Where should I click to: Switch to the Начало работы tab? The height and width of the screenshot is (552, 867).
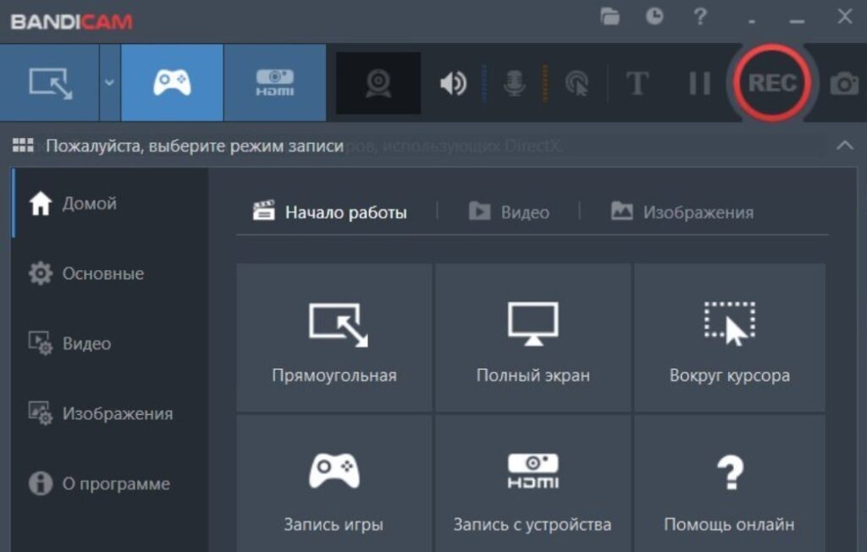click(x=329, y=212)
